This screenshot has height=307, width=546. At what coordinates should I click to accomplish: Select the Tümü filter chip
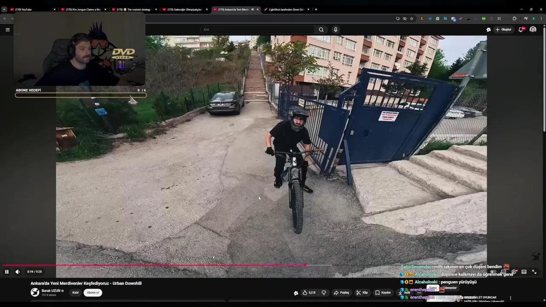point(433,288)
